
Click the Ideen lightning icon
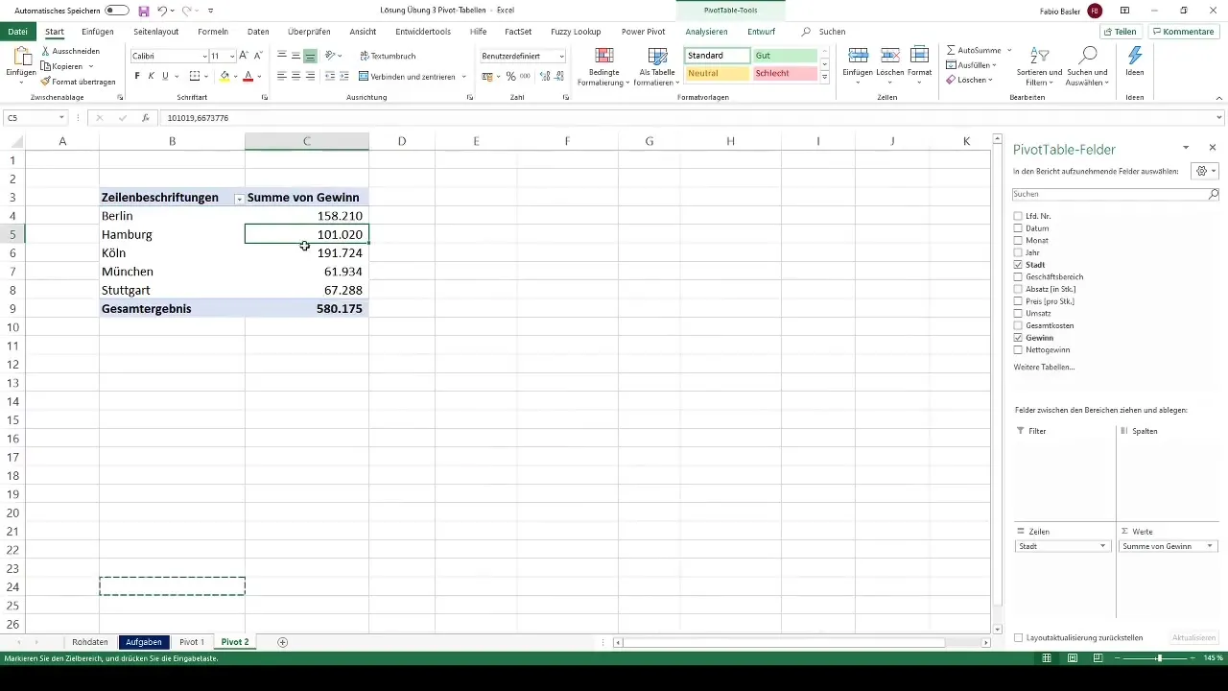pyautogui.click(x=1135, y=57)
